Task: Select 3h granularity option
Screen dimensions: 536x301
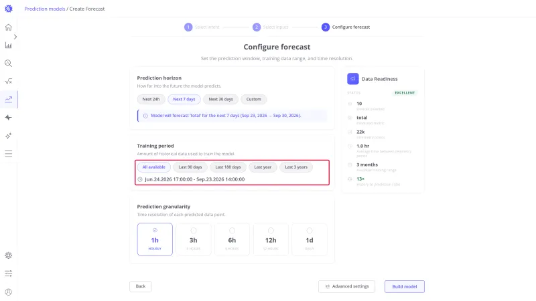Action: (194, 239)
